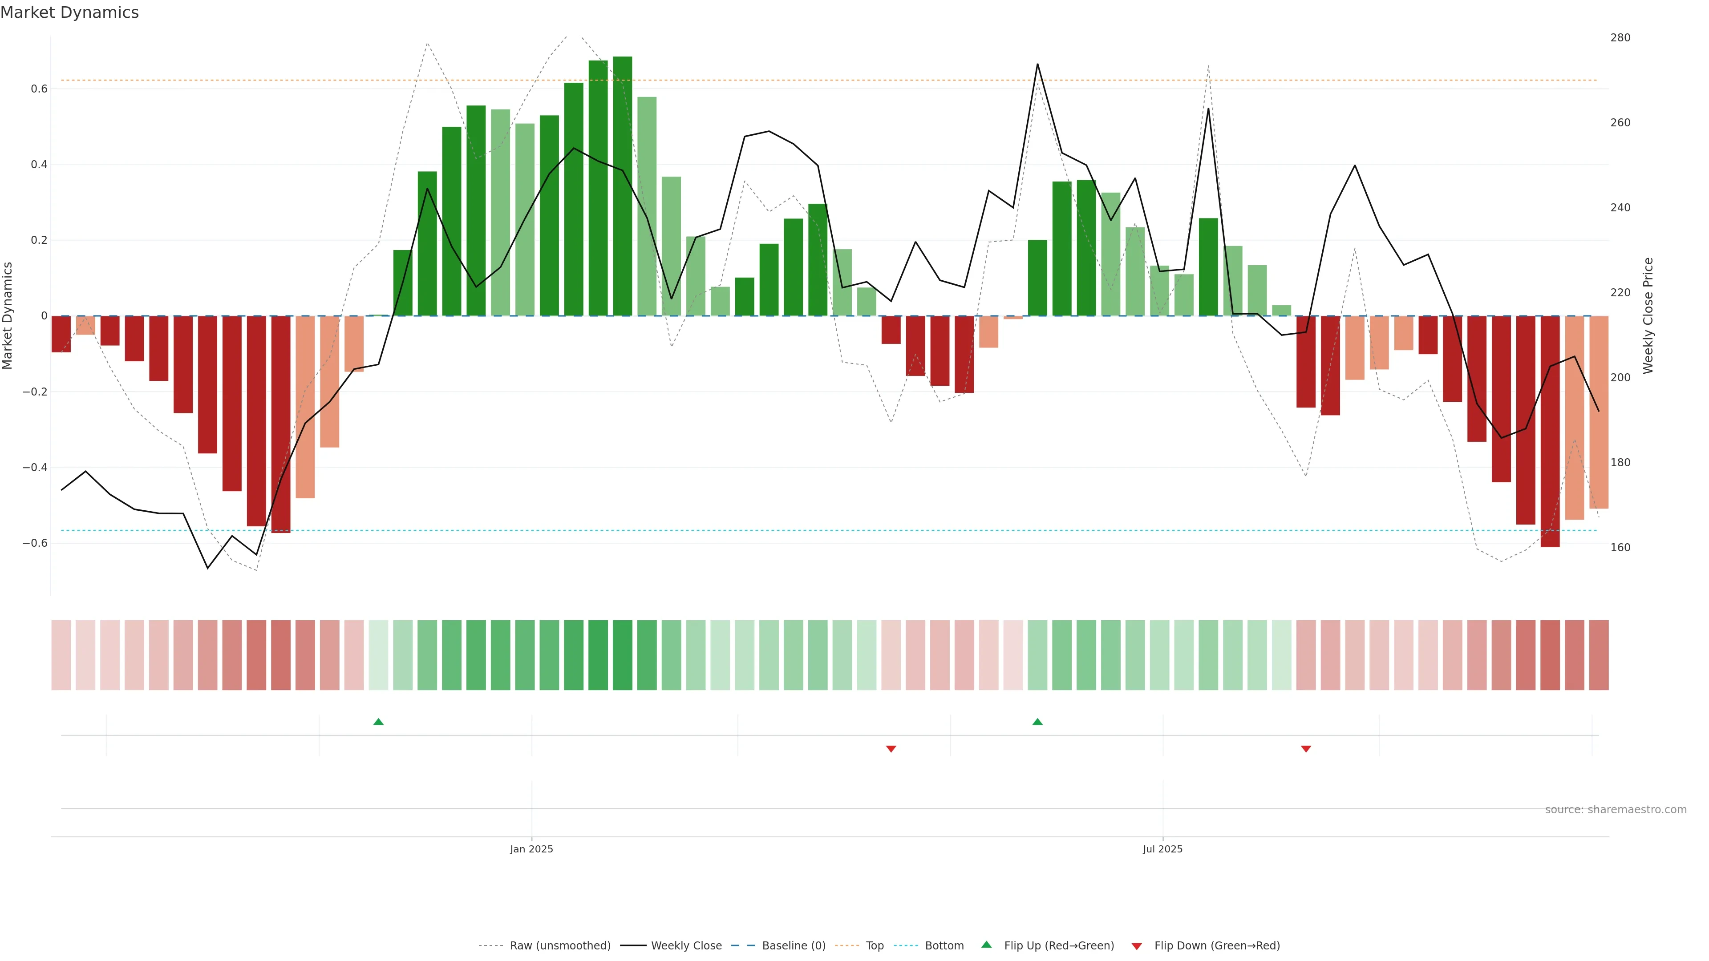Image resolution: width=1709 pixels, height=961 pixels.
Task: Click the Market Dynamics chart title
Action: [x=70, y=12]
